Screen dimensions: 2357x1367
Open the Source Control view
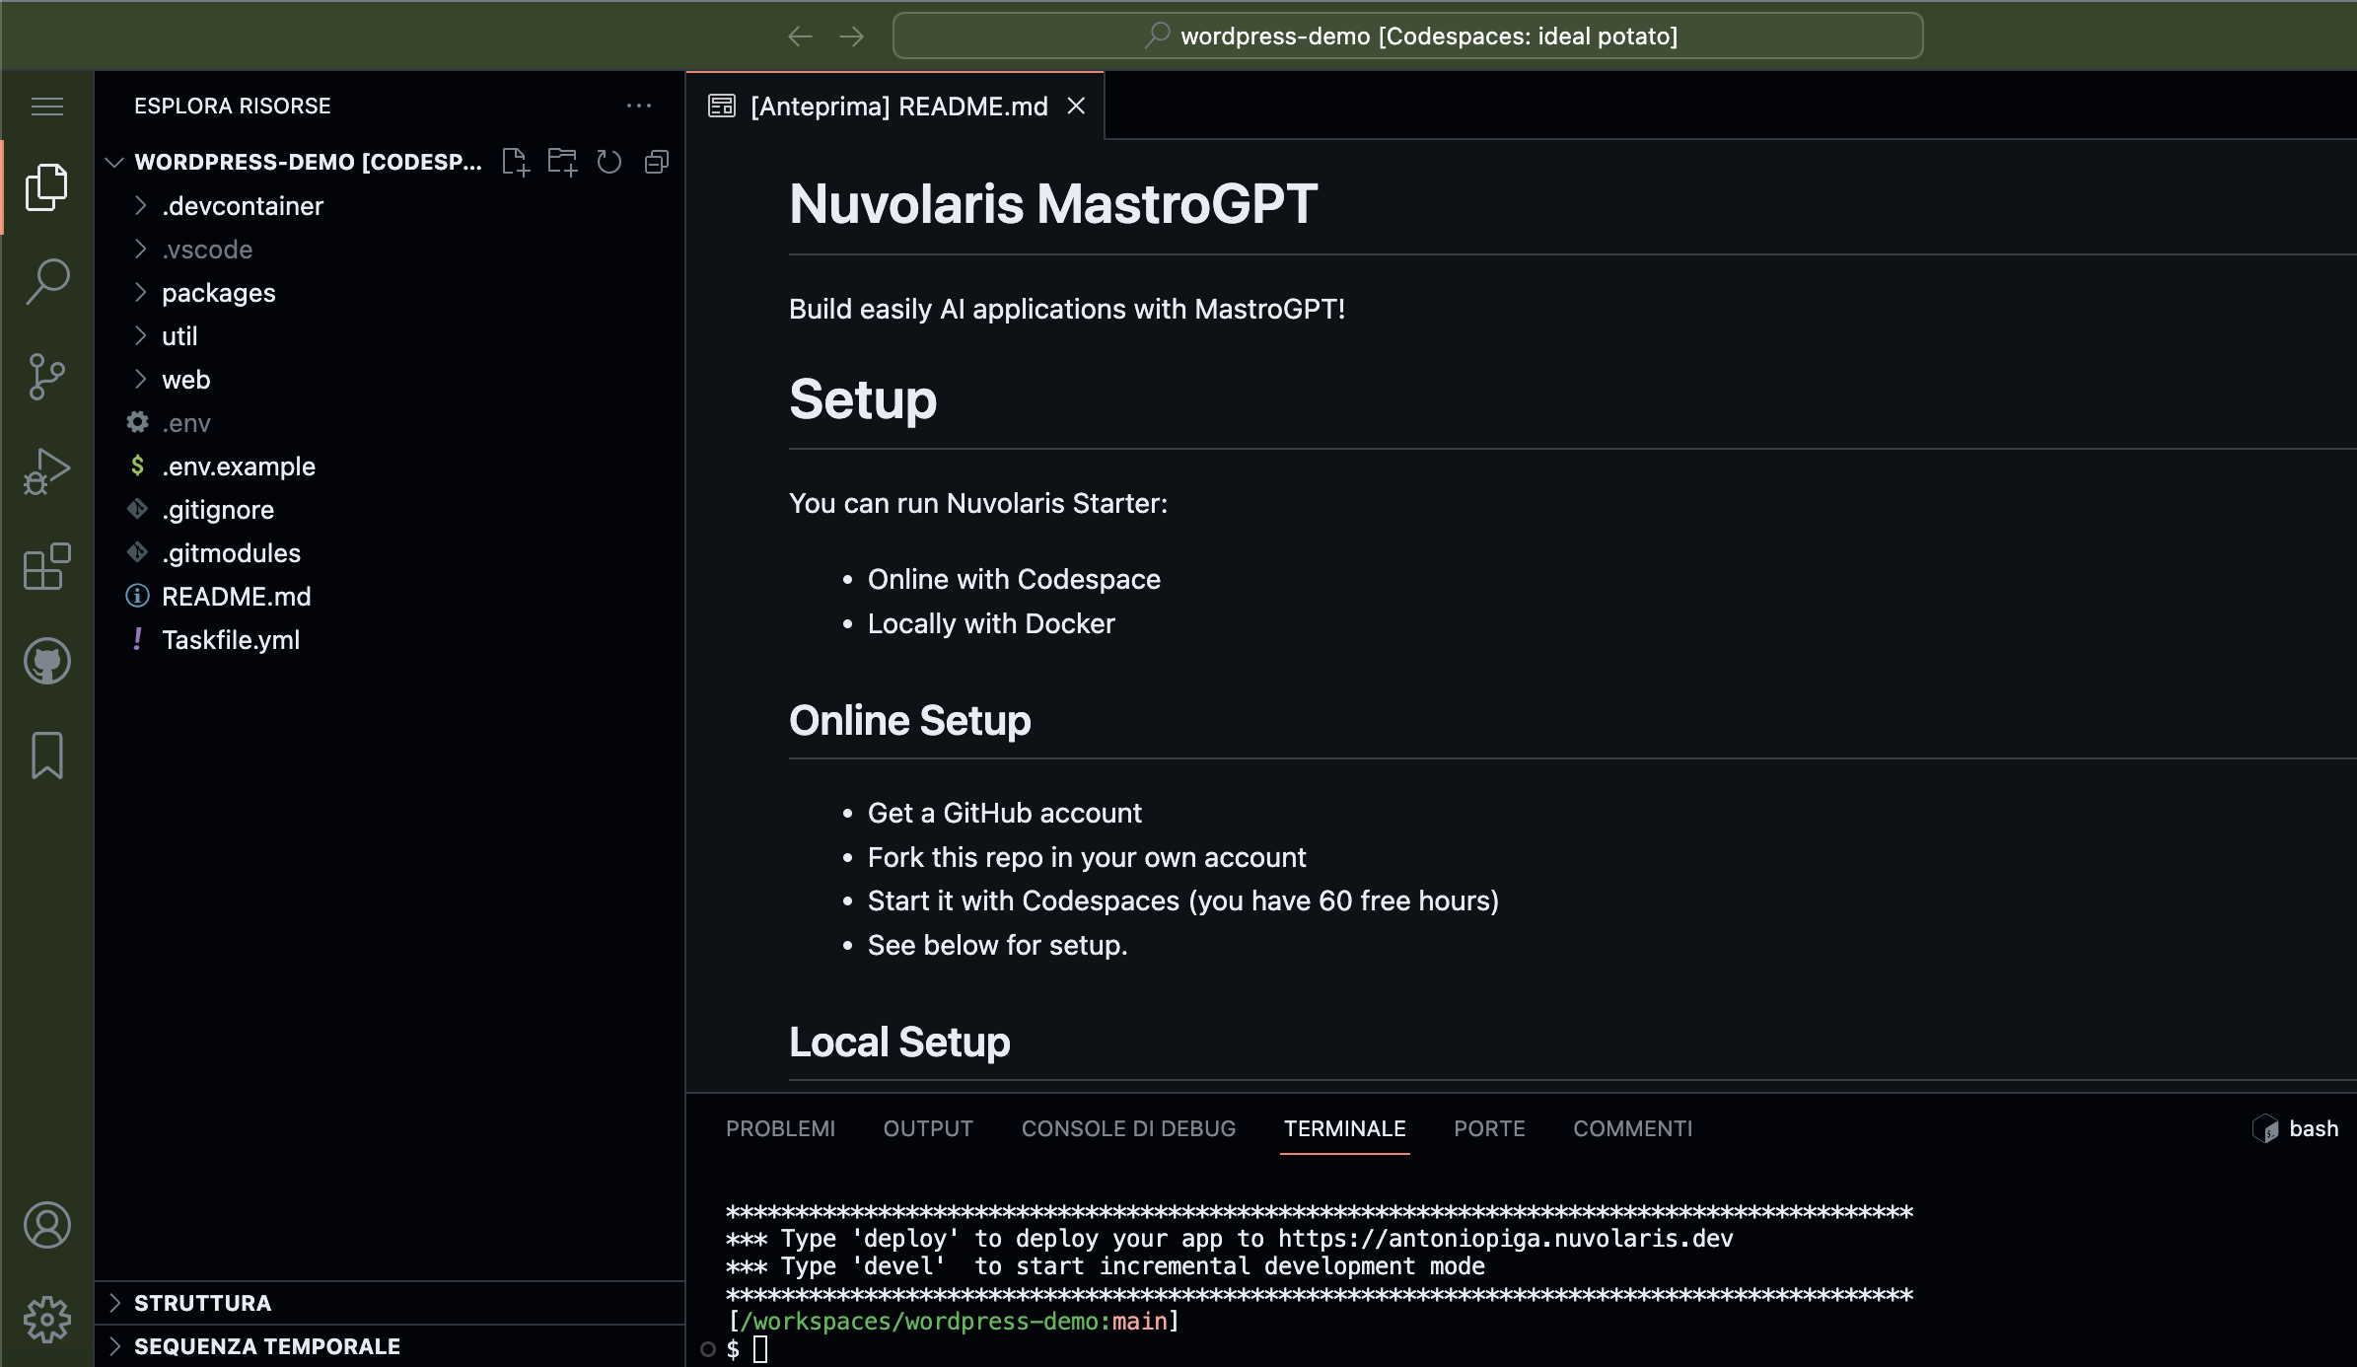click(x=46, y=376)
